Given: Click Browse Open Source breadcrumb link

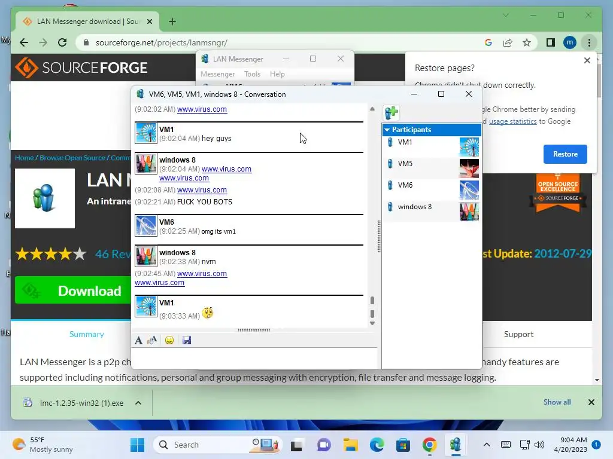Looking at the screenshot, I should coord(72,158).
